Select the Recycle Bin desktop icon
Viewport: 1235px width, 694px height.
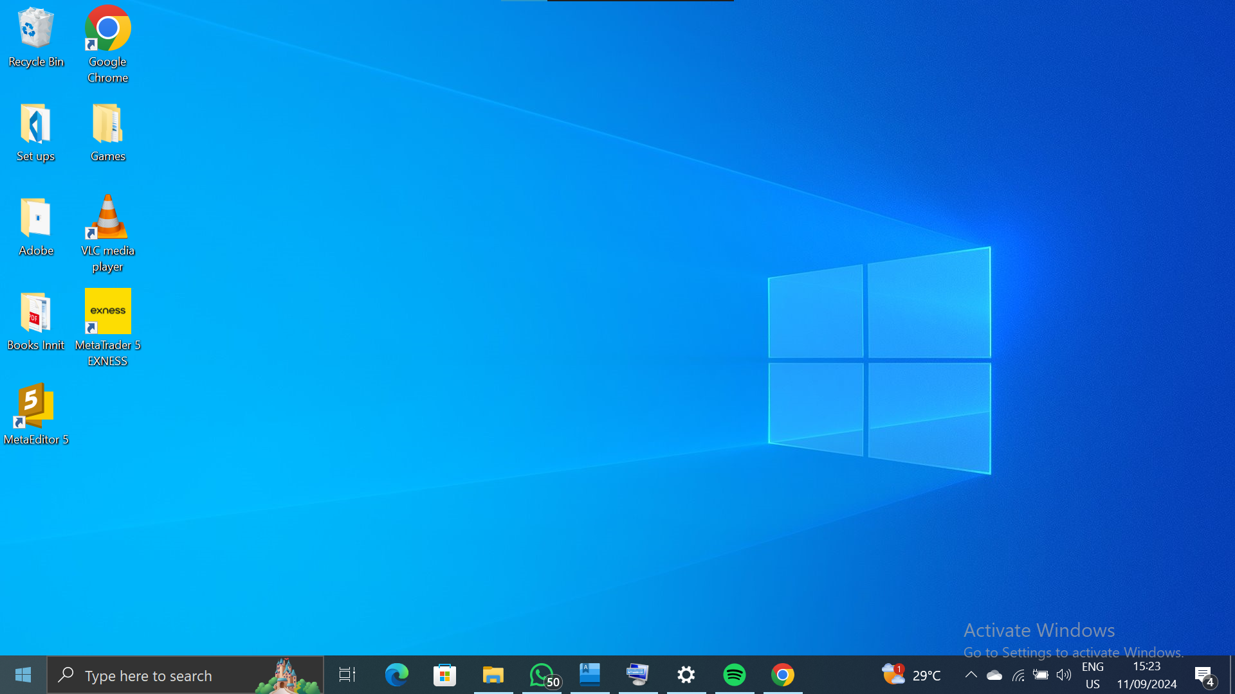click(x=36, y=37)
